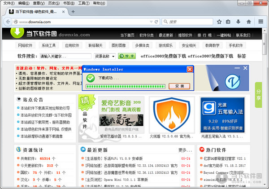269x189 pixels.
Task: Click the 安装 button in installer dialog
Action: 179,86
